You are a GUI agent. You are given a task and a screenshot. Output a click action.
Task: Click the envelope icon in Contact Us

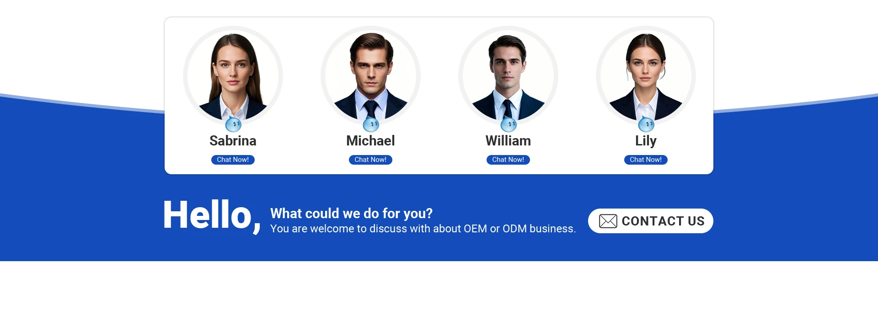(608, 221)
